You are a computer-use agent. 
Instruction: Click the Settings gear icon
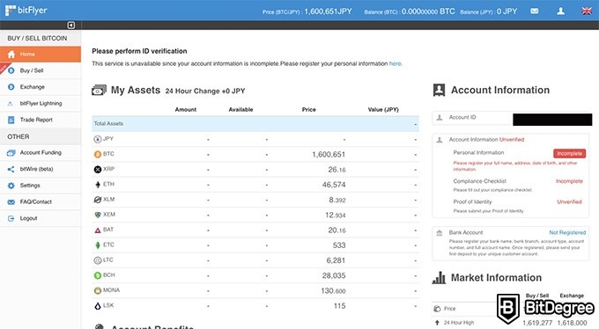click(x=11, y=186)
